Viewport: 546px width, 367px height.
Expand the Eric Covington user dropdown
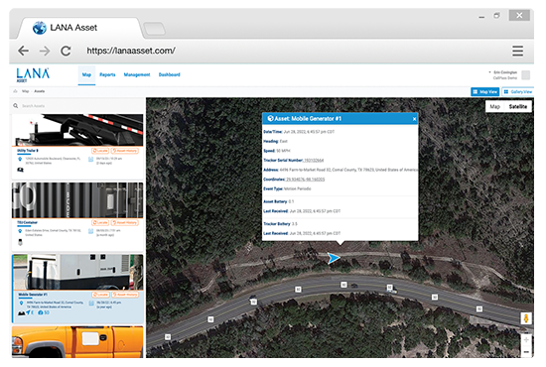(503, 72)
